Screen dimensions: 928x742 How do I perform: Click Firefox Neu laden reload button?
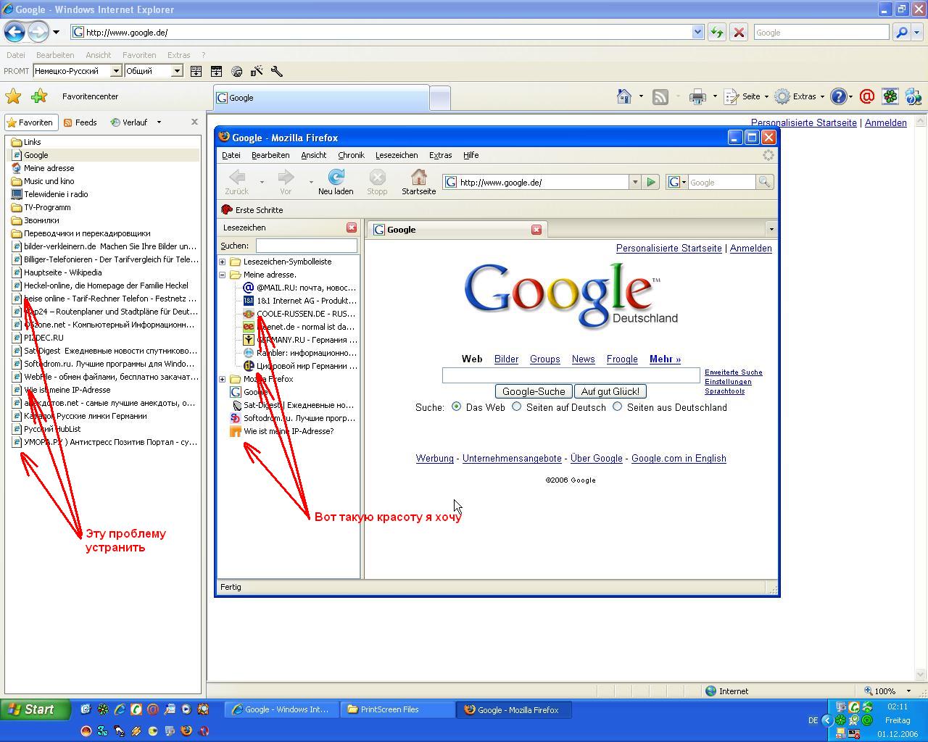336,182
